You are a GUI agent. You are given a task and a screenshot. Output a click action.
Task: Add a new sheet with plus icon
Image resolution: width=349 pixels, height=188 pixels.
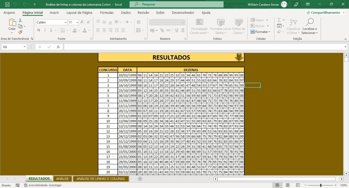[x=140, y=179]
